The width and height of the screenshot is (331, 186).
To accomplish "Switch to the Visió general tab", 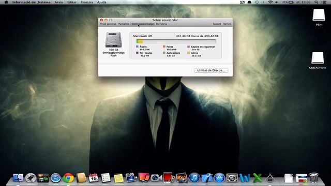I will pyautogui.click(x=108, y=24).
